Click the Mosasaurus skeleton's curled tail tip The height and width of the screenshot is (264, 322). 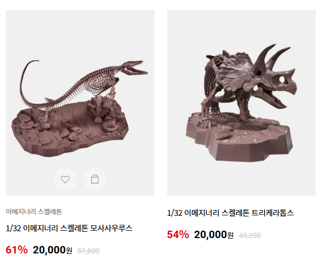pyautogui.click(x=33, y=62)
